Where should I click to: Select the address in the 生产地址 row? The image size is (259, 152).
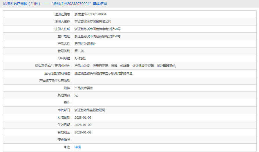point(98,36)
